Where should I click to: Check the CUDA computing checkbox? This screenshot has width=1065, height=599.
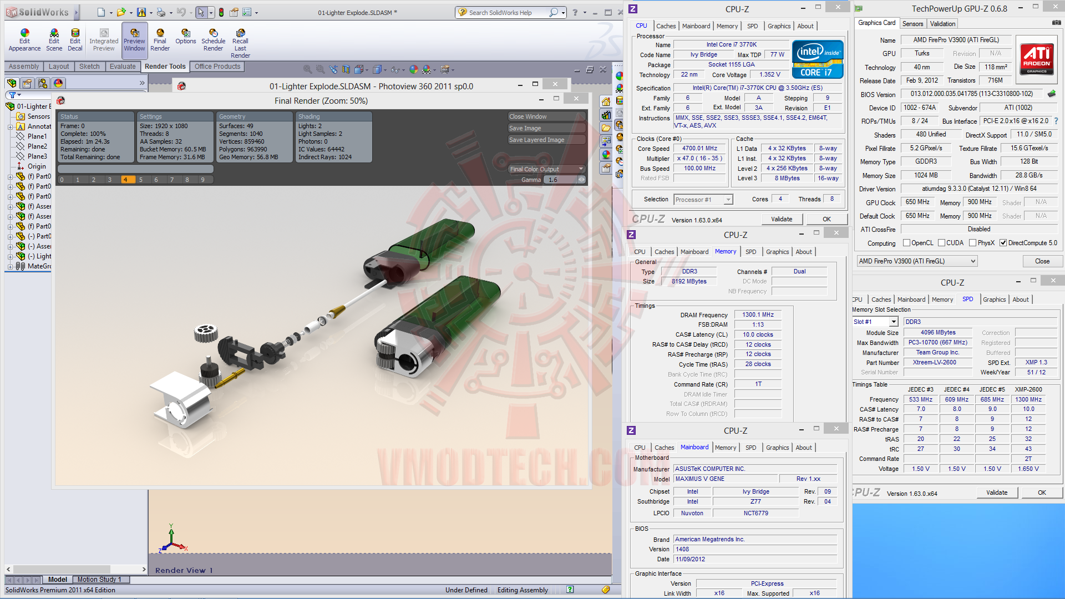tap(941, 243)
